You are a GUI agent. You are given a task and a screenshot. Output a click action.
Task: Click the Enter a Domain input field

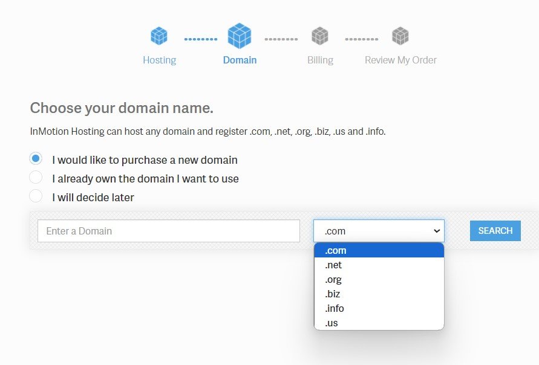tap(168, 231)
